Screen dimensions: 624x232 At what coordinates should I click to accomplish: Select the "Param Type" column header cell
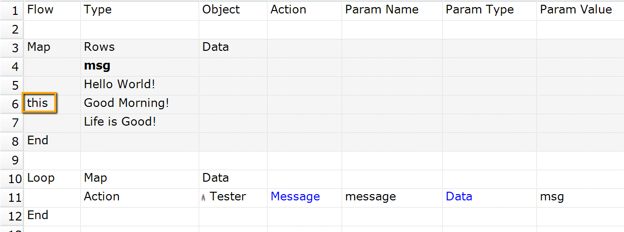click(479, 10)
